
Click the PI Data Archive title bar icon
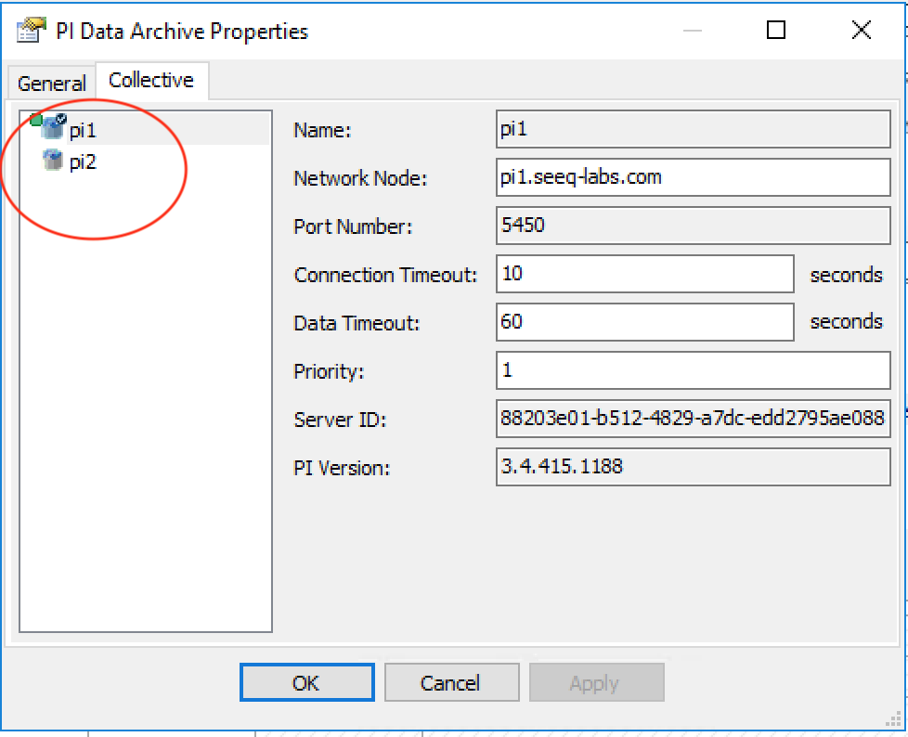coord(32,31)
